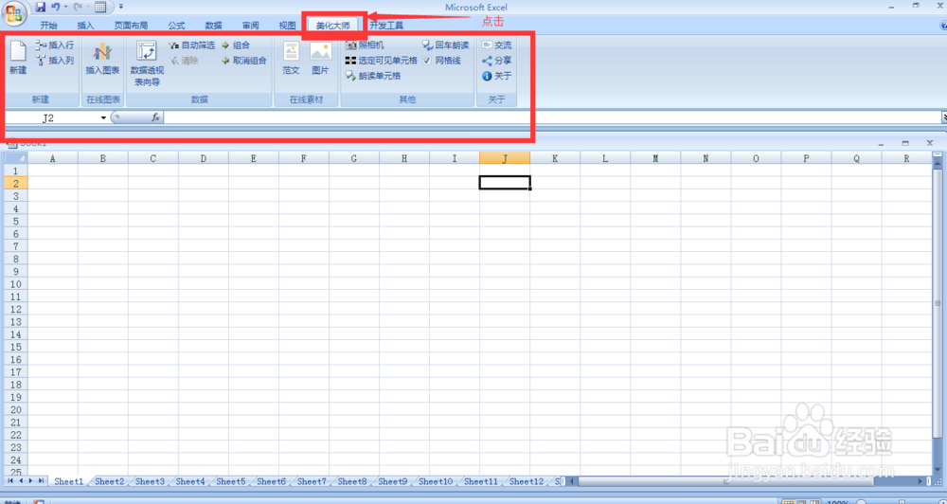Screen dimensions: 947x504
Task: Open the 关于 about info
Action: (496, 76)
